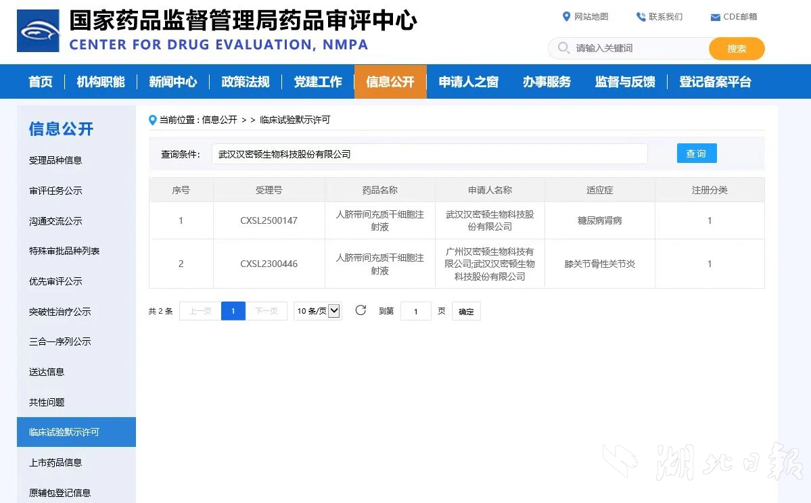Image resolution: width=811 pixels, height=503 pixels.
Task: Open 突破性治疗公示 in the sidebar
Action: (x=60, y=312)
